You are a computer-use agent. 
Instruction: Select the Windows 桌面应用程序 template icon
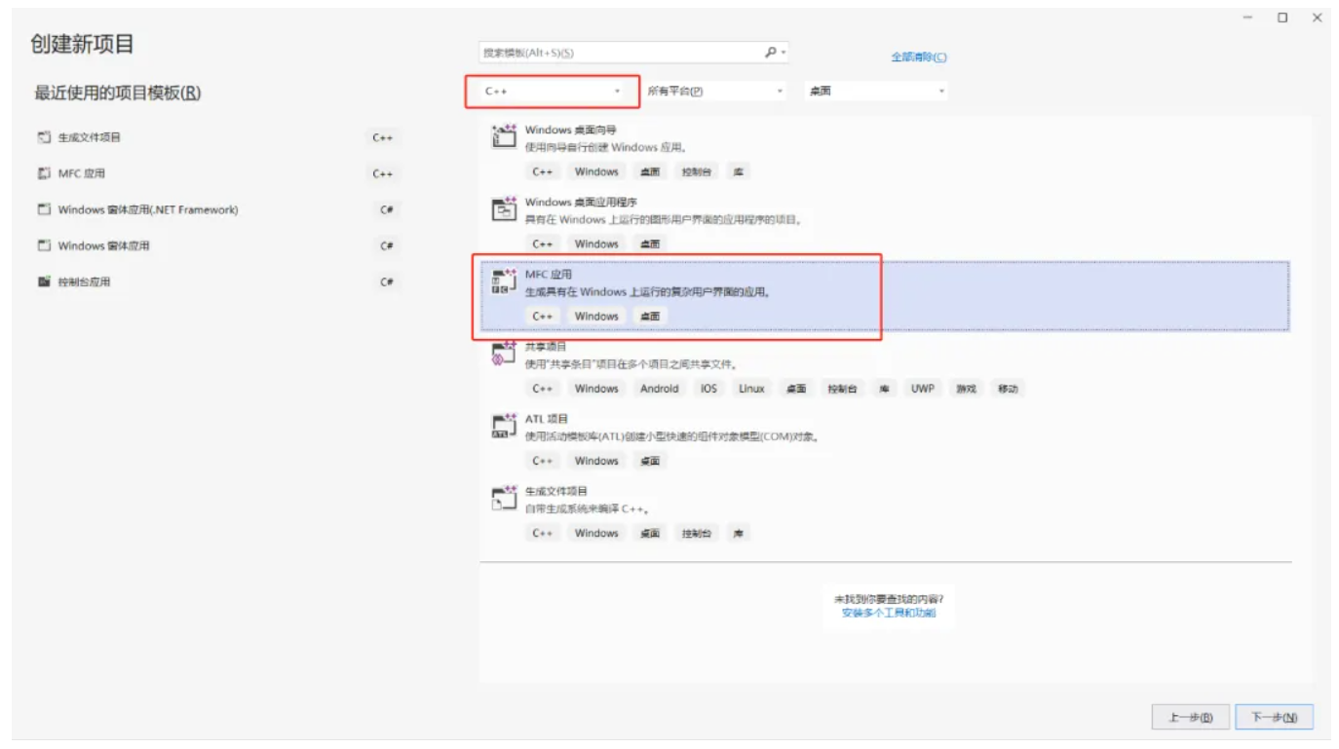503,207
